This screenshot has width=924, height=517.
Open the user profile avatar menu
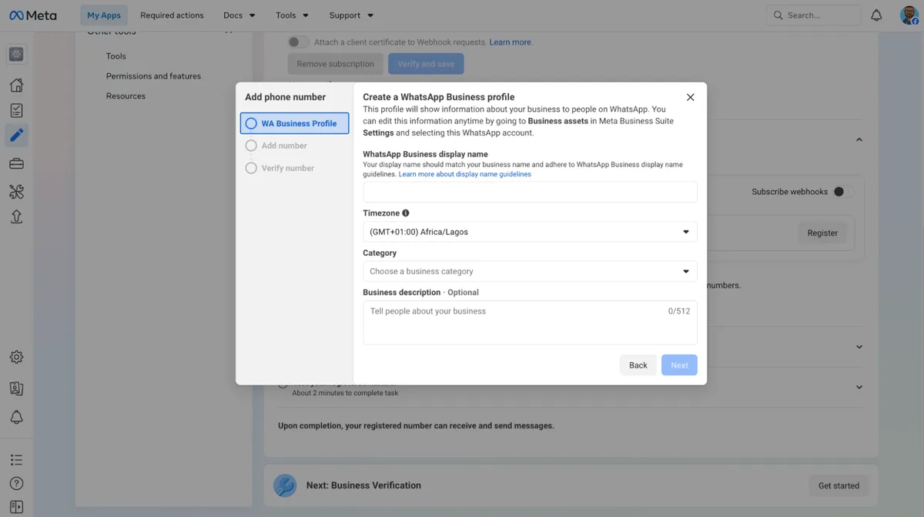[909, 15]
